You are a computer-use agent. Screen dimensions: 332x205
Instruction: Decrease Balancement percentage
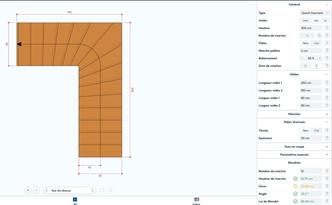coord(302,58)
